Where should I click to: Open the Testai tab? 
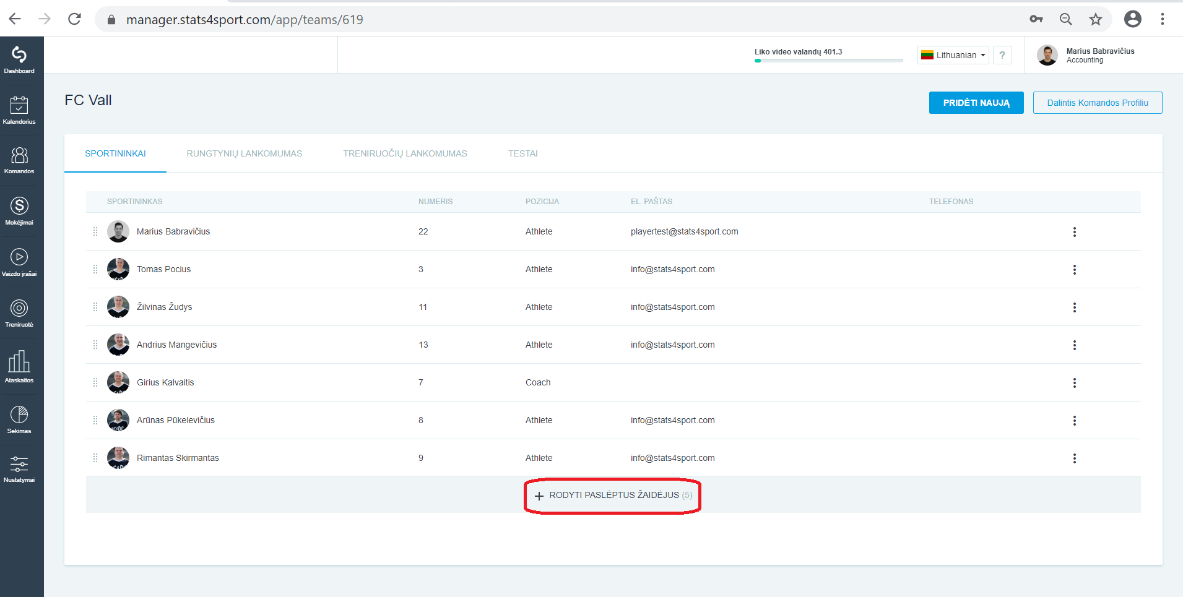(523, 153)
